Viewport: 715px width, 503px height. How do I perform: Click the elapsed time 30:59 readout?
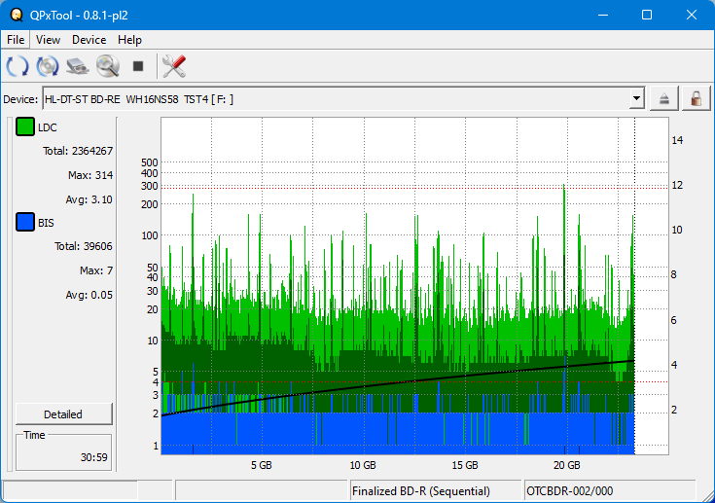point(94,457)
